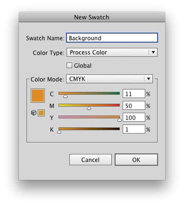Enable the Global checkbox
The height and width of the screenshot is (206, 184).
(69, 65)
